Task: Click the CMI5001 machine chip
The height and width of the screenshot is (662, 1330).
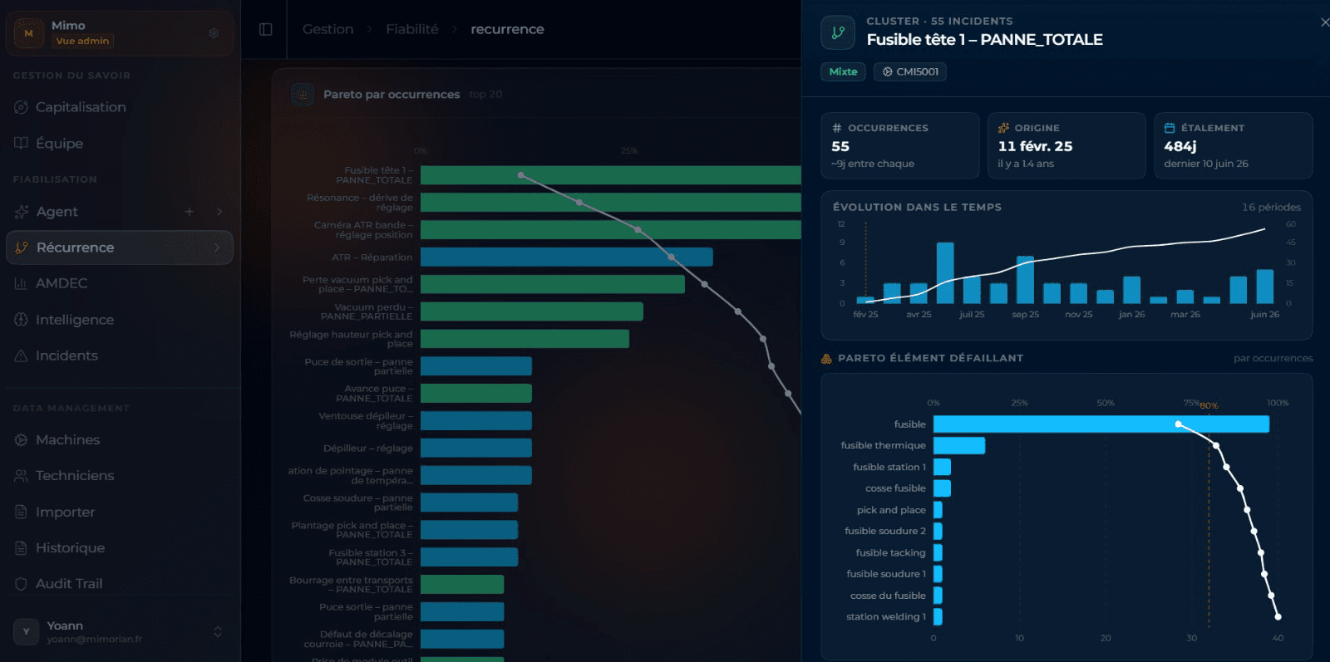Action: coord(909,71)
